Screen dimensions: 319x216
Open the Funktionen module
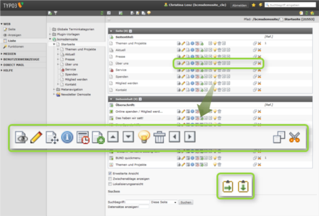[x=13, y=47]
